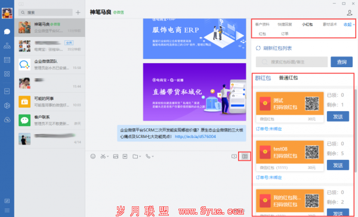Open the Calendar icon in left sidebar
358x217 pixels.
pos(7,60)
